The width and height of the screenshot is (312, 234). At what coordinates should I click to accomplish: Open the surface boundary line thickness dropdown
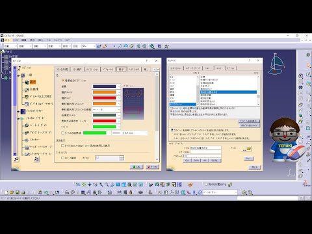(x=146, y=133)
